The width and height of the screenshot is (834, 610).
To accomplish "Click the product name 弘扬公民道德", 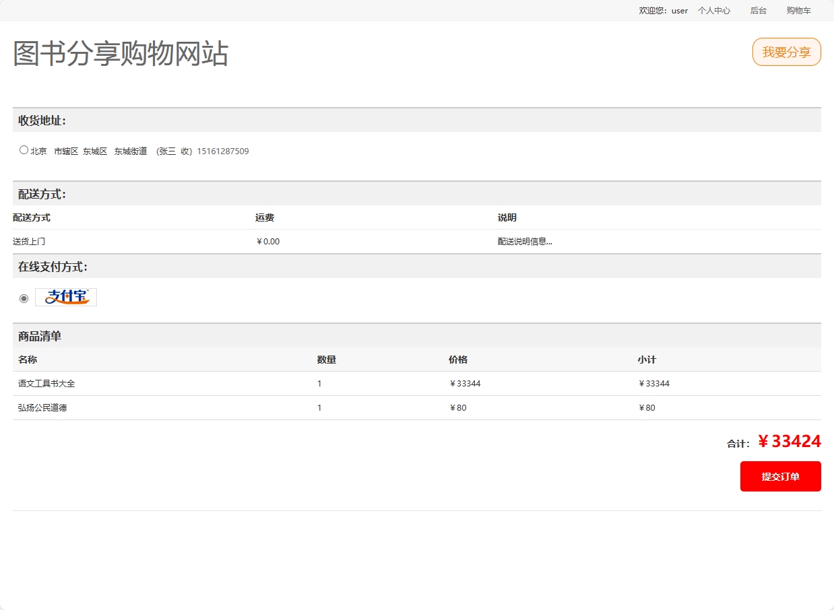I will 42,408.
